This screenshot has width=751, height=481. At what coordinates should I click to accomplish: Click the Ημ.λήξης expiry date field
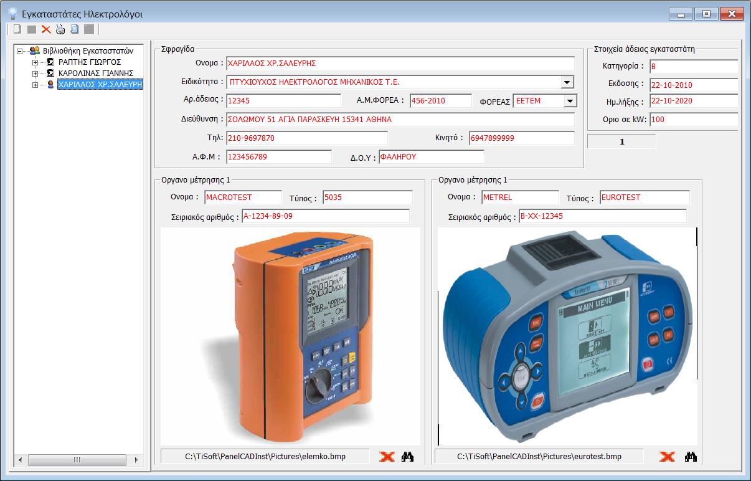[x=692, y=101]
